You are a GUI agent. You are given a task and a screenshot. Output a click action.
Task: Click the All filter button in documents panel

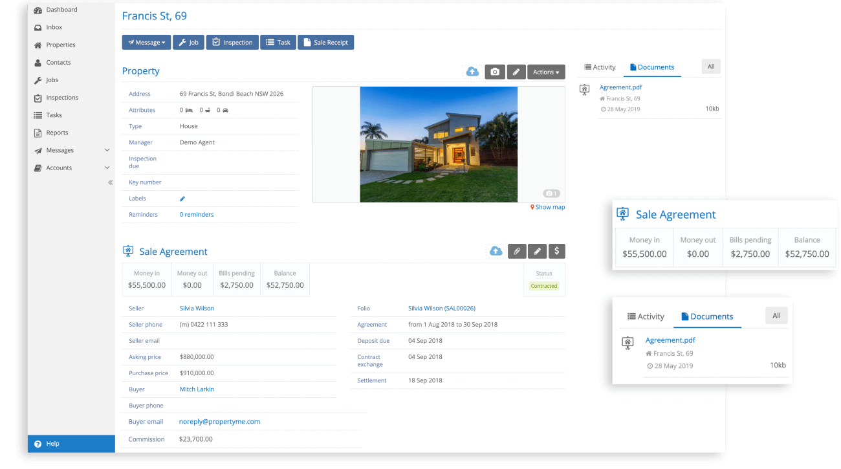click(x=710, y=67)
